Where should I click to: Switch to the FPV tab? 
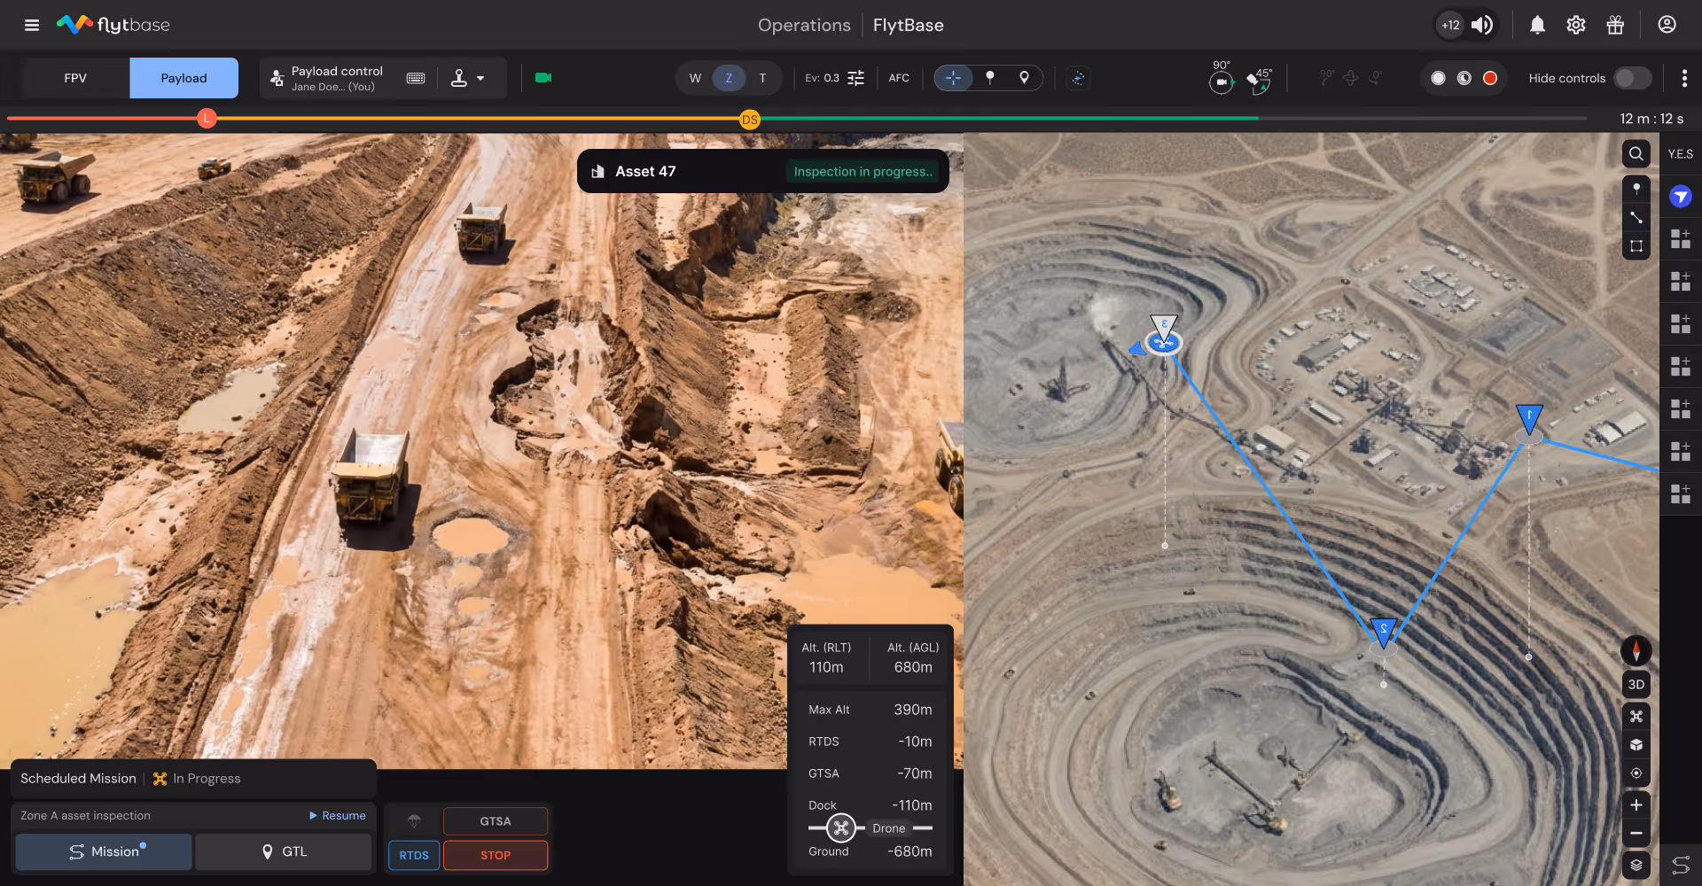[x=75, y=78]
